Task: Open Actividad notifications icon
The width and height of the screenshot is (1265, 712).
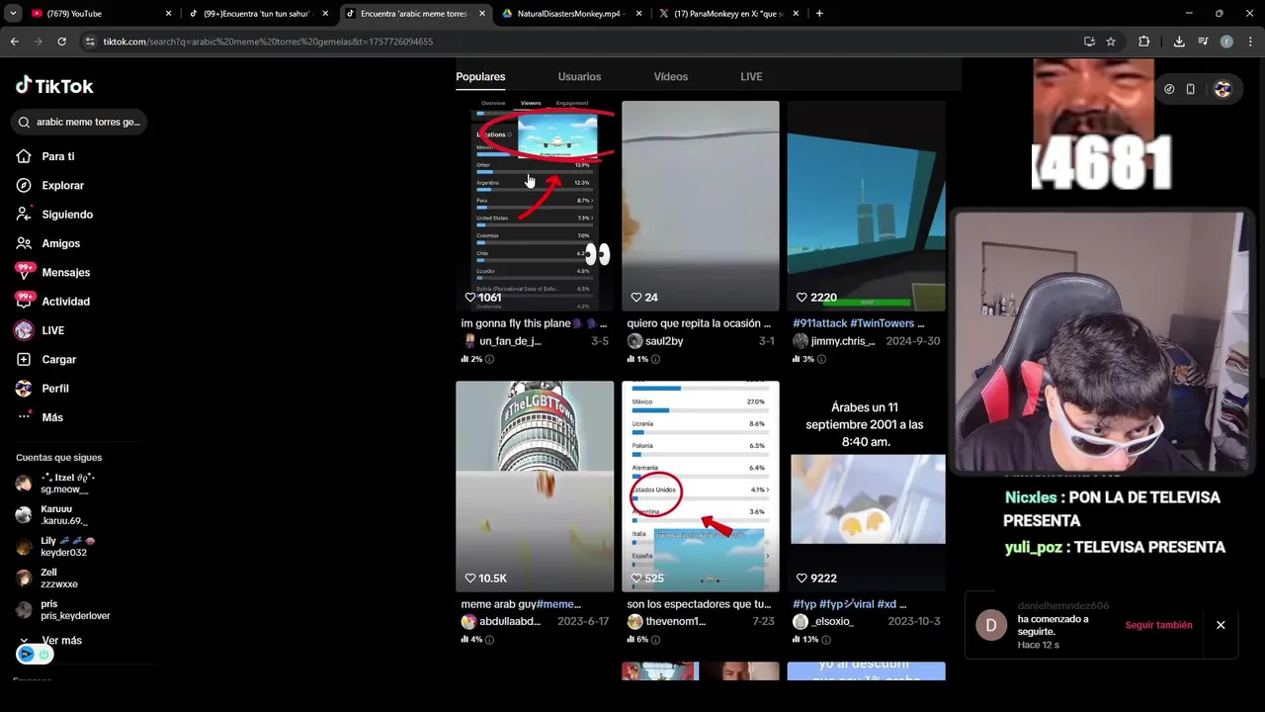Action: pyautogui.click(x=24, y=301)
